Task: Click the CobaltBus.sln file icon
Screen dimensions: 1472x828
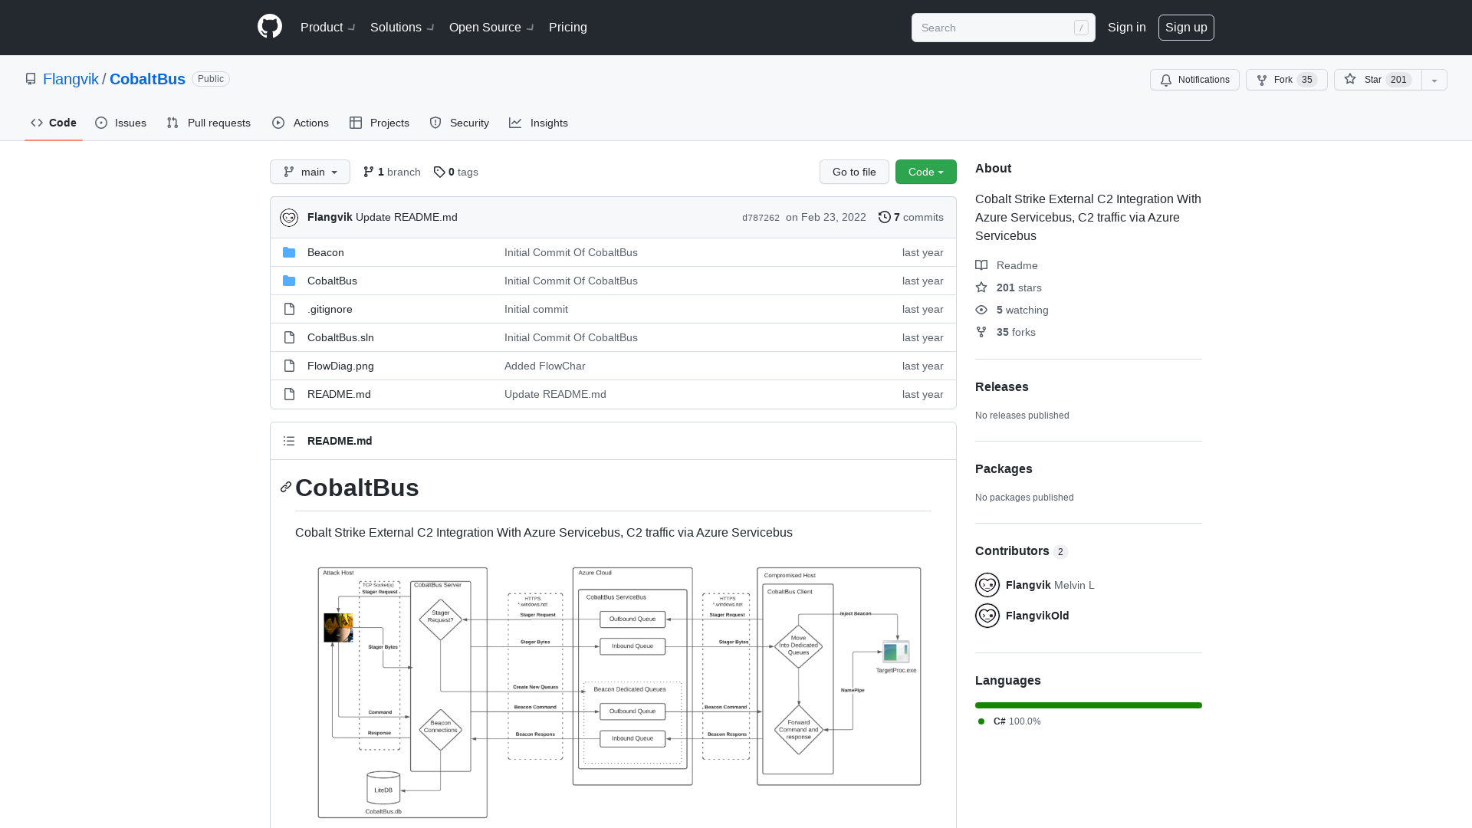Action: tap(289, 337)
